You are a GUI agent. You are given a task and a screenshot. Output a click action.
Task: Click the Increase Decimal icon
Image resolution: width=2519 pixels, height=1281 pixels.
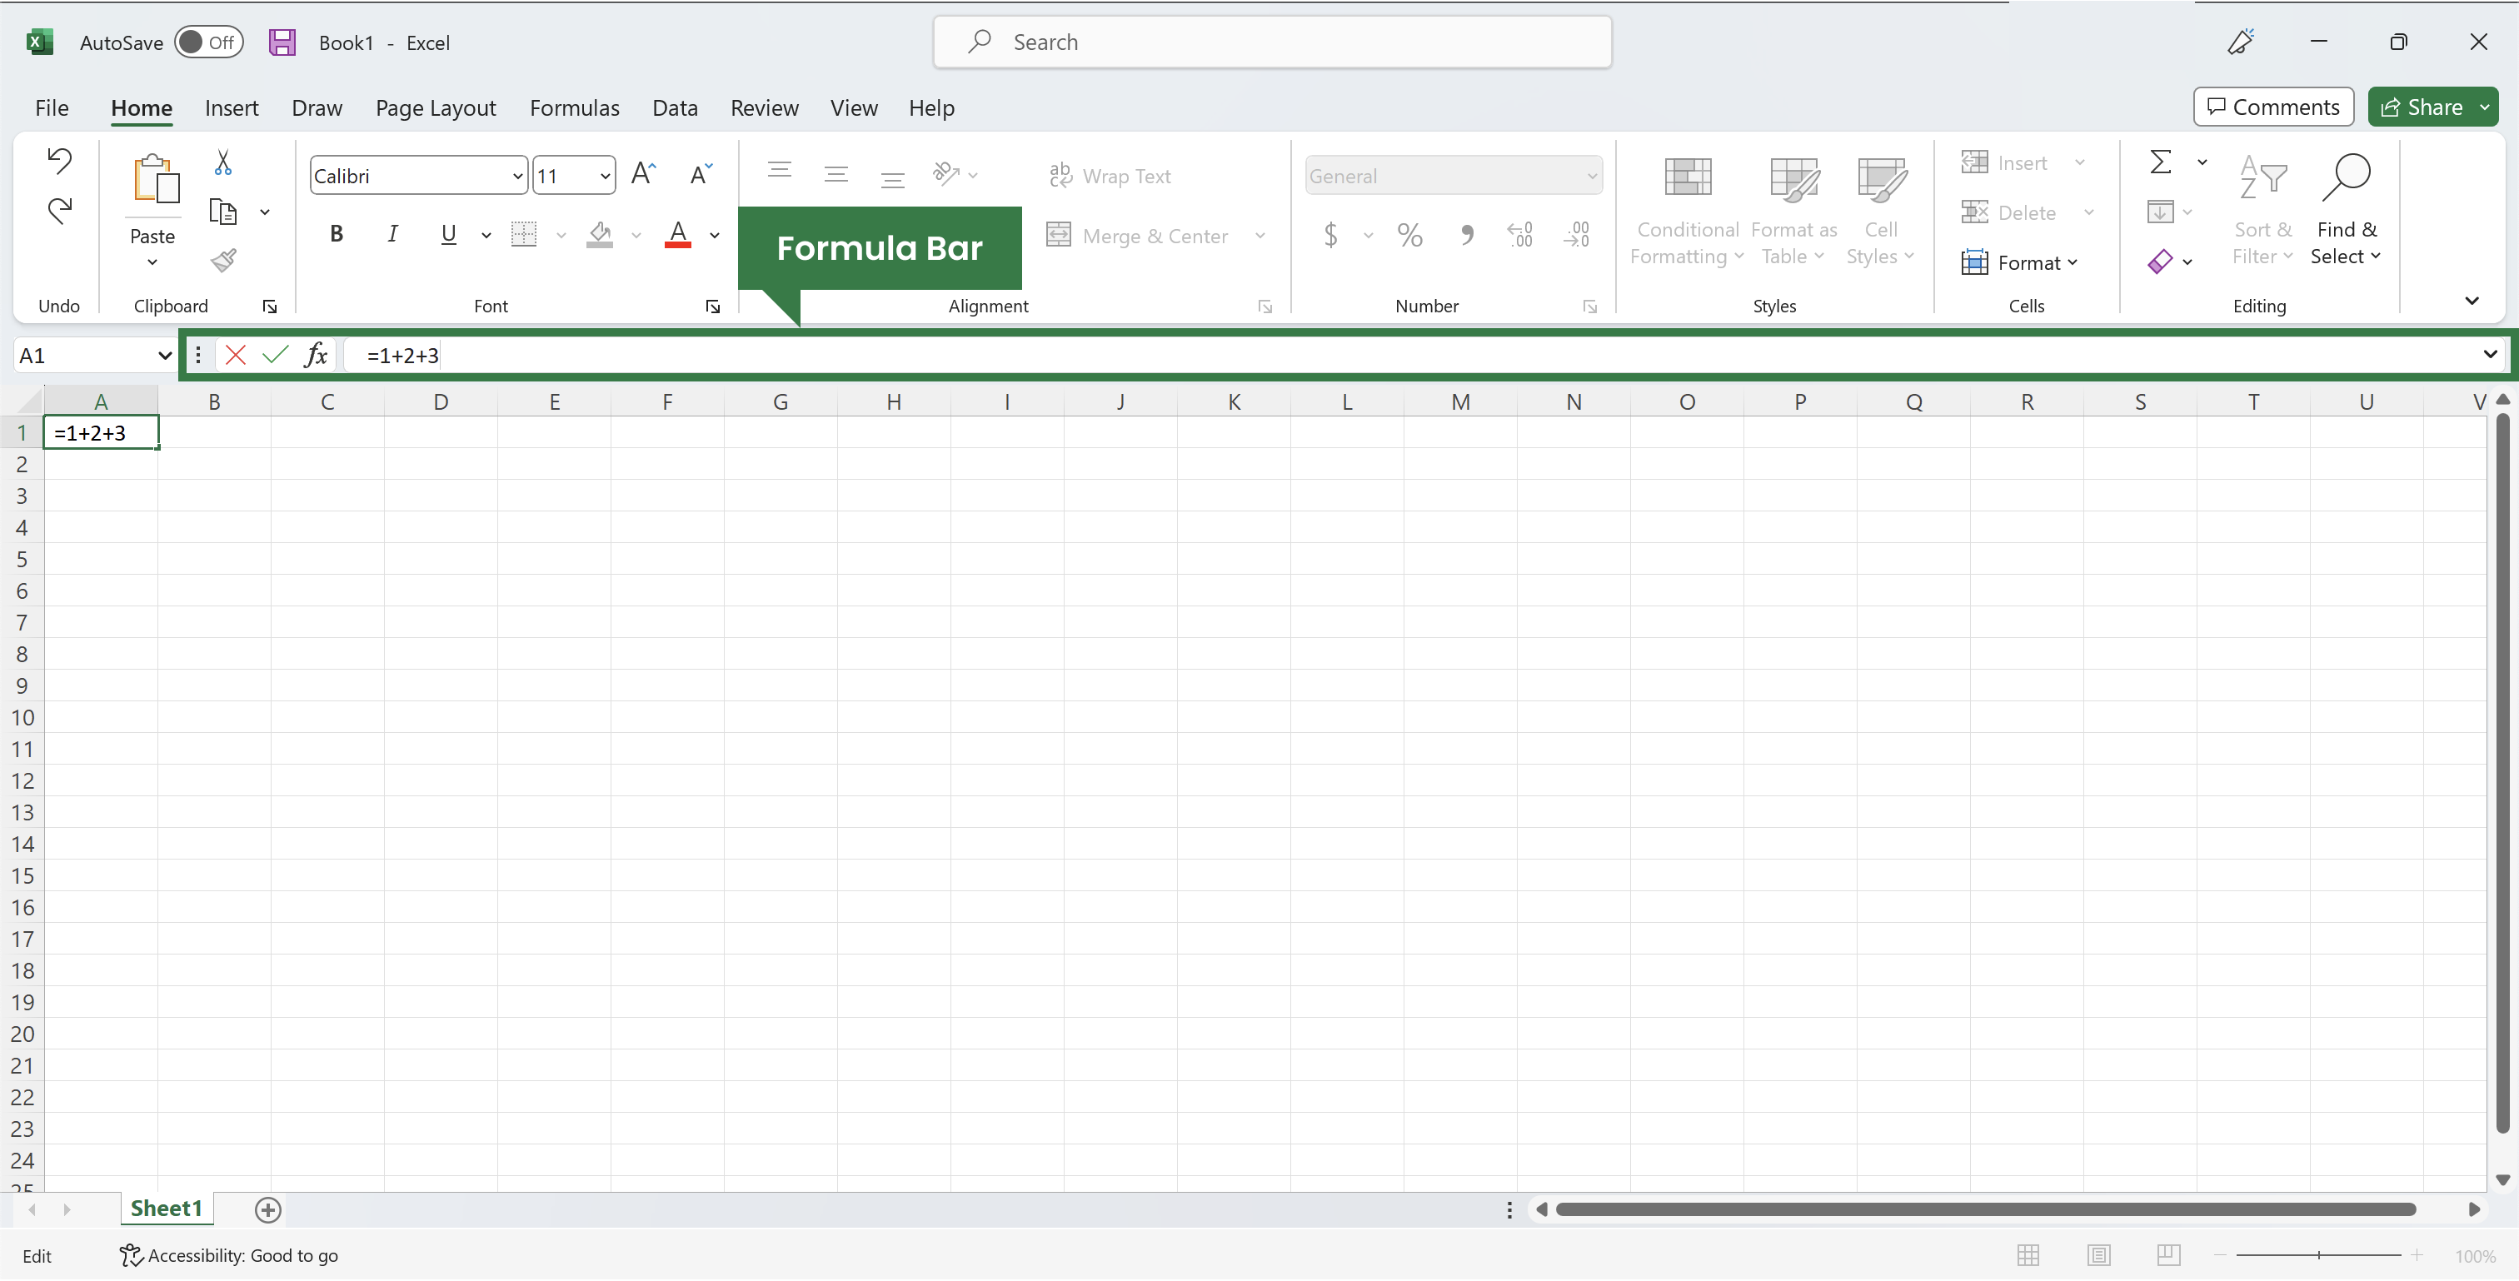point(1520,235)
